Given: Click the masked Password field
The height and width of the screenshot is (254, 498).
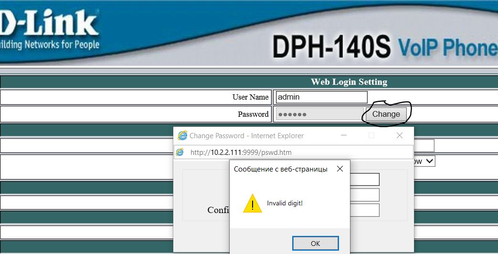Looking at the screenshot, I should (x=320, y=114).
